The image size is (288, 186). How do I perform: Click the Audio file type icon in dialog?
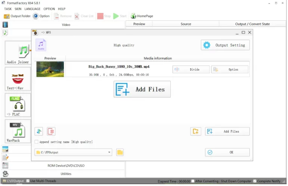click(41, 45)
